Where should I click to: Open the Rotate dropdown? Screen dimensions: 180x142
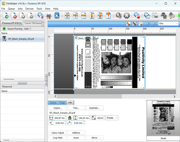click(112, 118)
